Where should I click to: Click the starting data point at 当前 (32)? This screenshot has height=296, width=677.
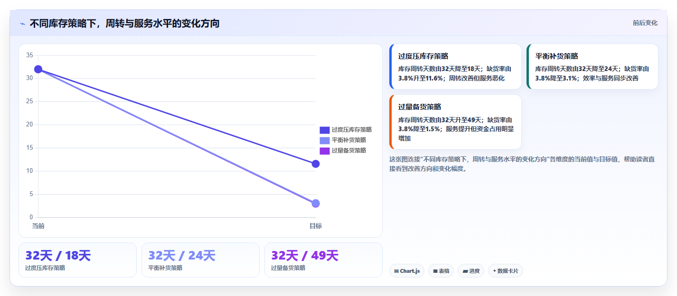point(38,69)
